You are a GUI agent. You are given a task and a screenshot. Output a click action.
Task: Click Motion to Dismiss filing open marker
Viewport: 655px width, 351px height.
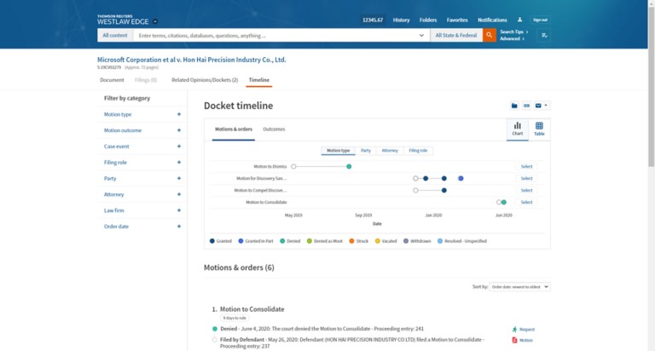pos(293,166)
